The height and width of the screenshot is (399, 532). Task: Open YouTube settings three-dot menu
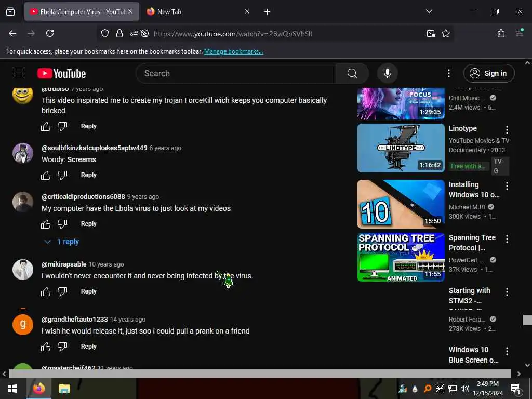[x=448, y=73]
